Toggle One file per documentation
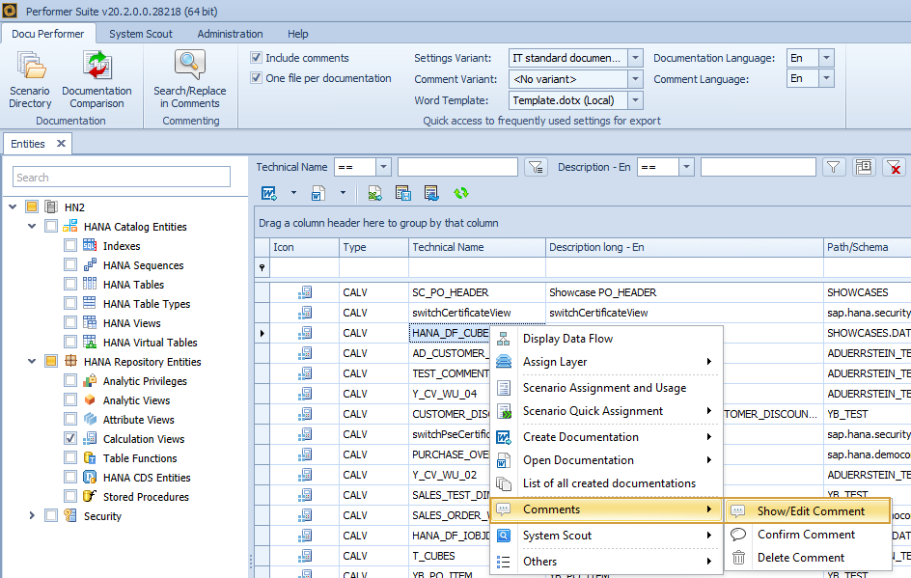911x578 pixels. point(255,77)
